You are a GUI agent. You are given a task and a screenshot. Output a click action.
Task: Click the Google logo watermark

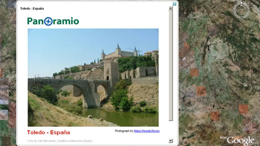coord(240,141)
